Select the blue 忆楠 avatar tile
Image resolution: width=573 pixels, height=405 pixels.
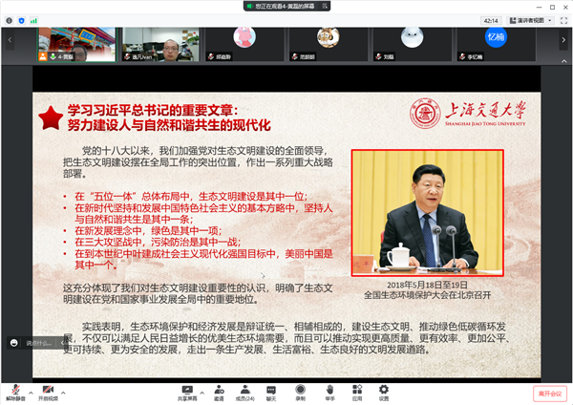[x=496, y=44]
